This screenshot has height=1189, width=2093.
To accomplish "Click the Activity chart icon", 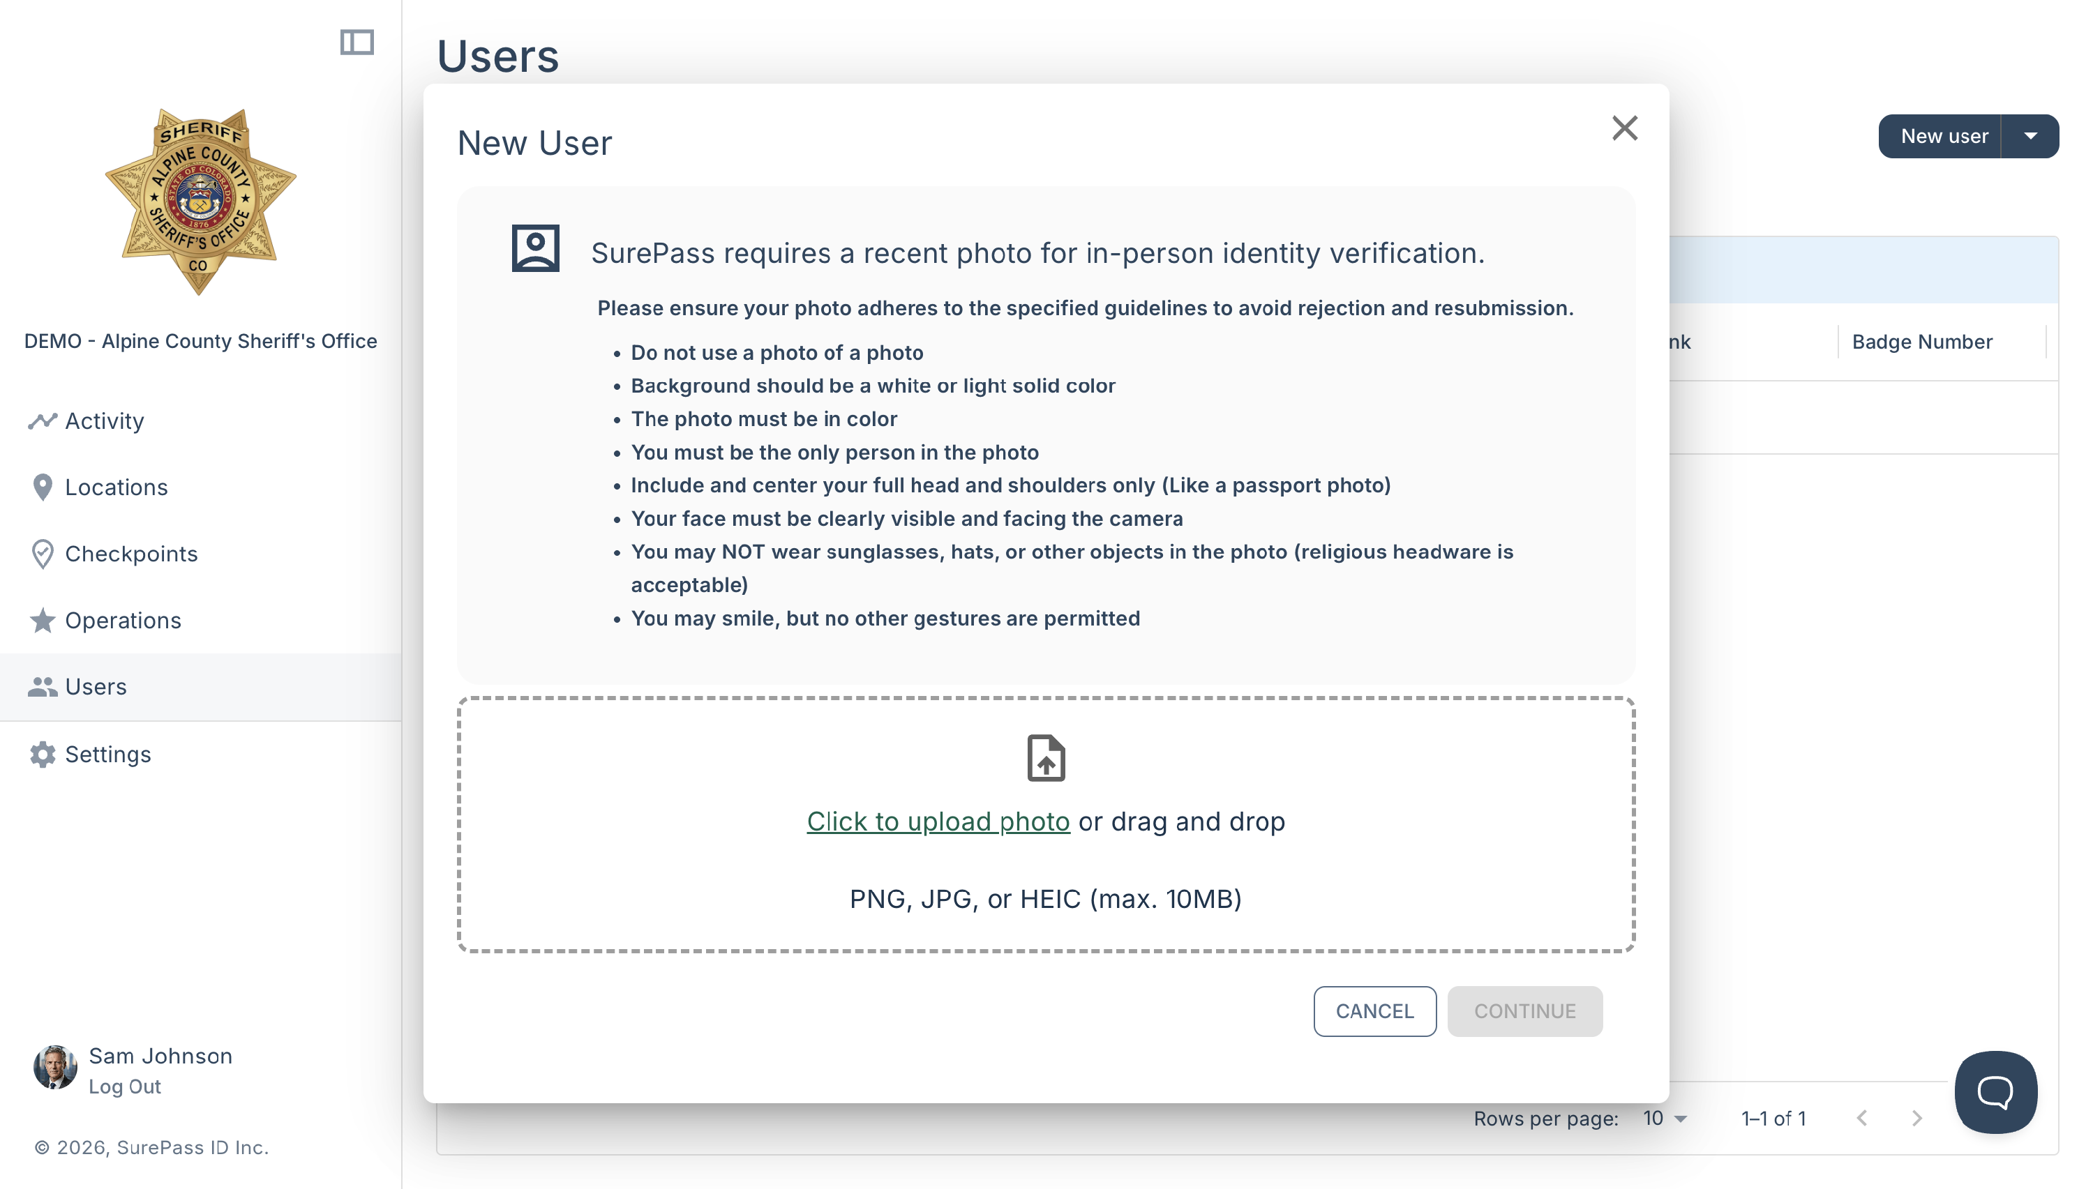I will coord(43,421).
